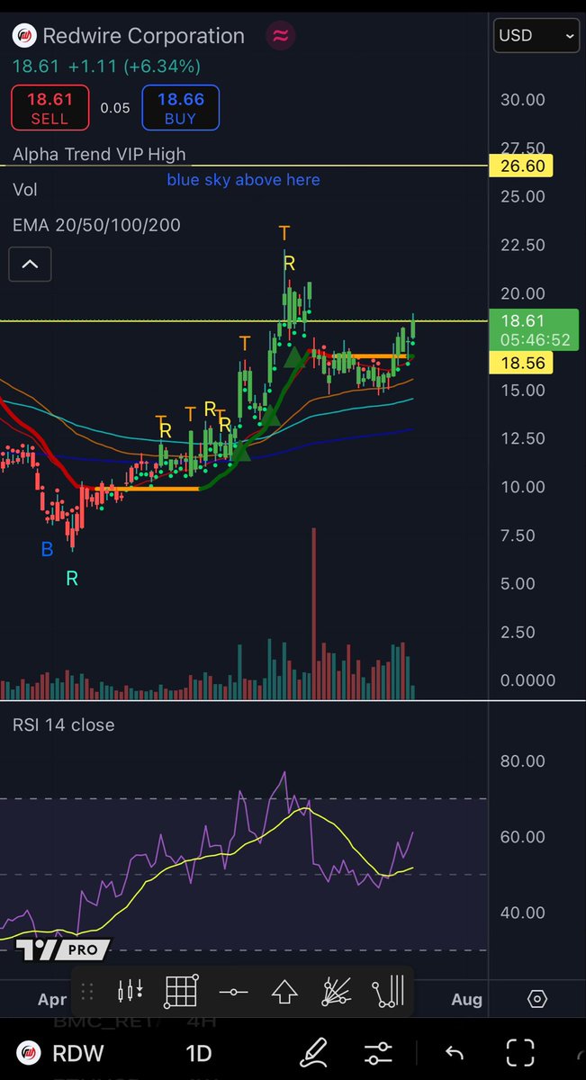
Task: Select the EMA 20/50/100/200 indicator label
Action: (x=96, y=225)
